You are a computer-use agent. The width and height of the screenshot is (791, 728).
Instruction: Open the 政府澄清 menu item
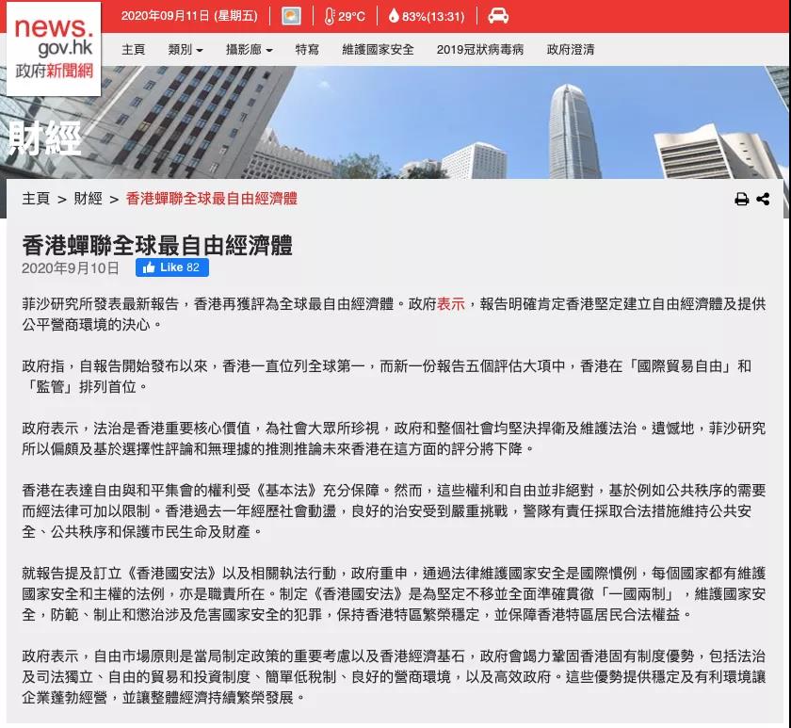(x=571, y=50)
